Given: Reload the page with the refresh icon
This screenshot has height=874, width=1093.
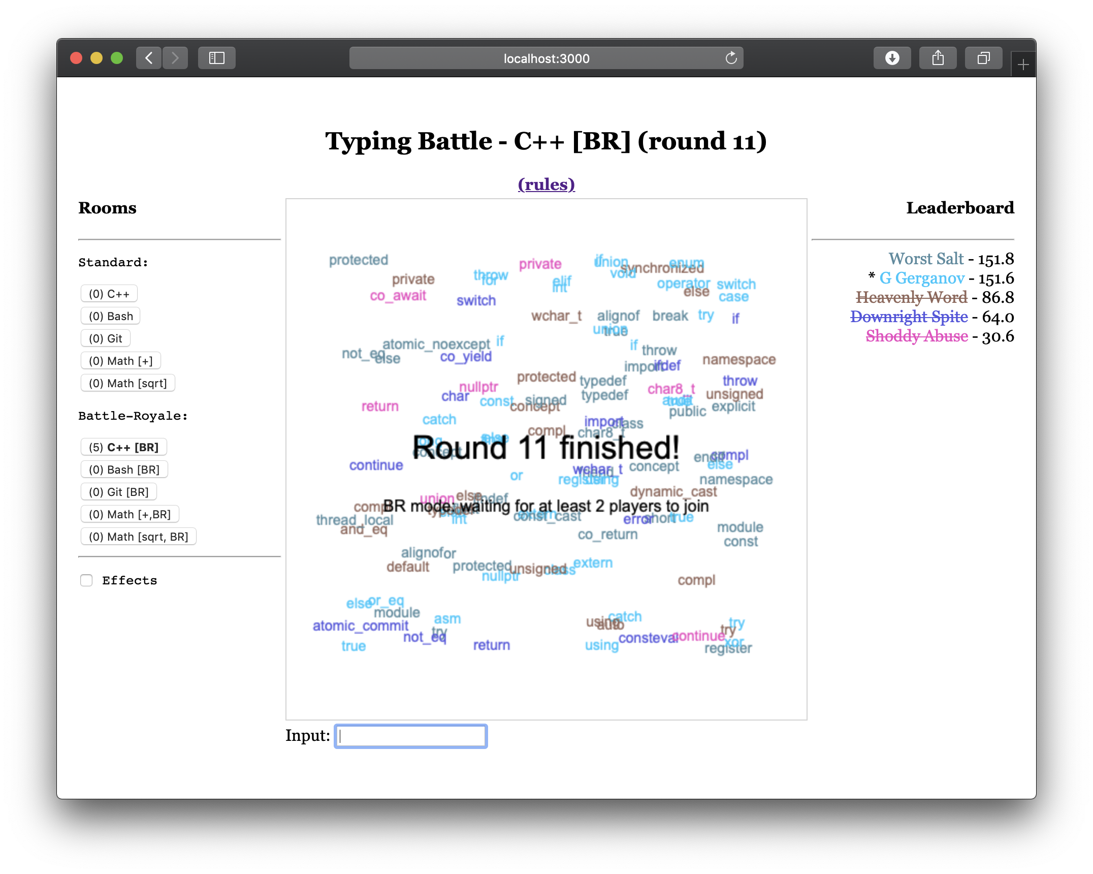Looking at the screenshot, I should pyautogui.click(x=731, y=58).
